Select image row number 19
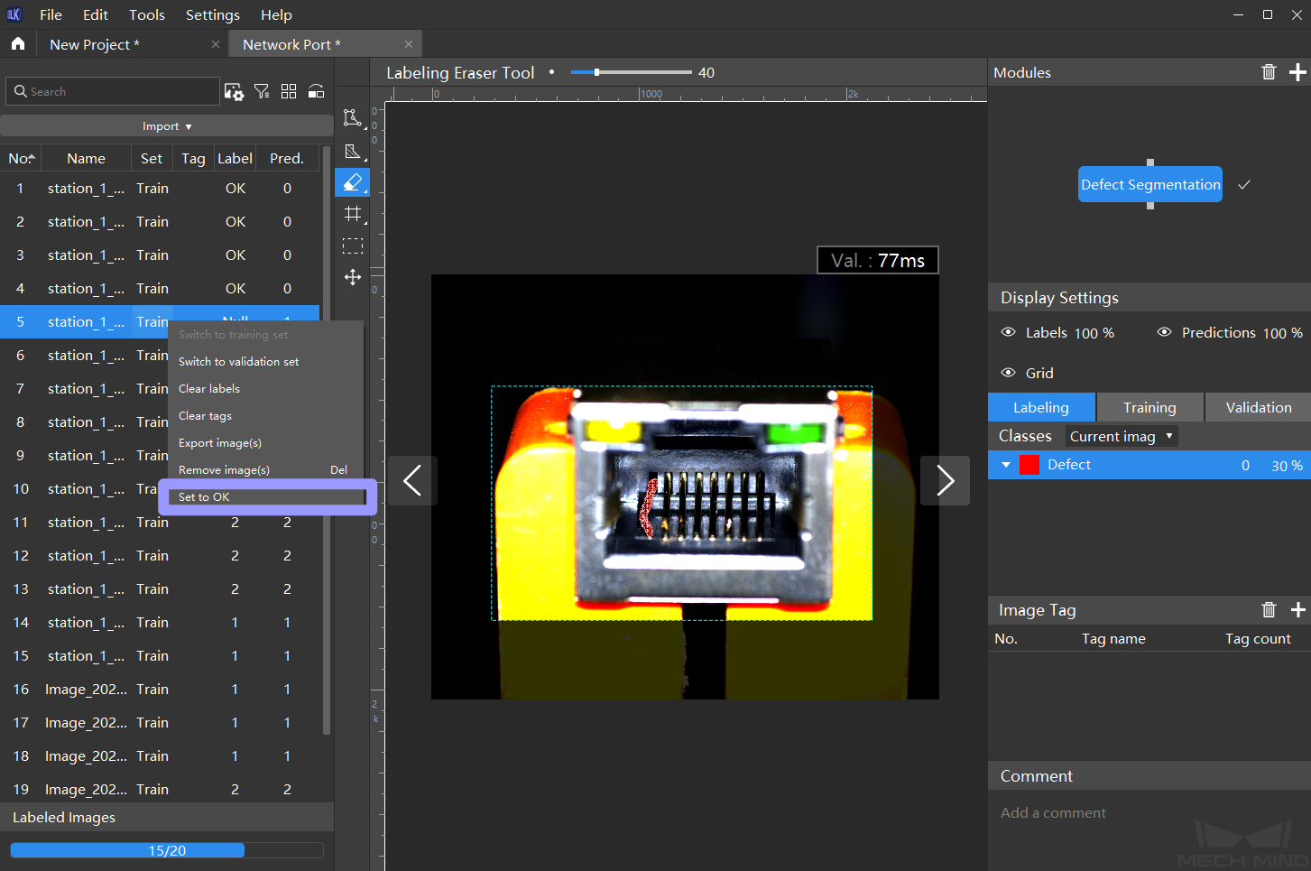The height and width of the screenshot is (871, 1311). [x=160, y=789]
